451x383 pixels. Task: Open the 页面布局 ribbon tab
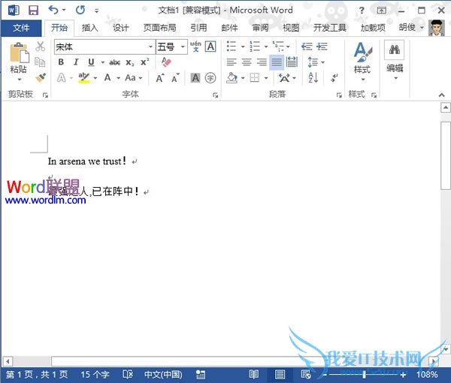coord(159,28)
